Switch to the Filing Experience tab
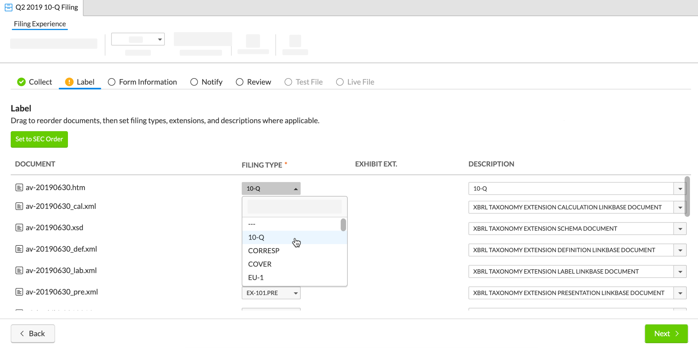The height and width of the screenshot is (348, 698). pos(40,24)
